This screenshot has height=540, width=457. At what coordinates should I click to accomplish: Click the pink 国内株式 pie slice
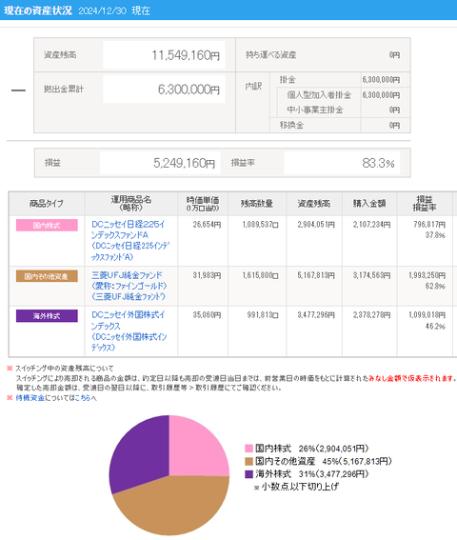(194, 450)
